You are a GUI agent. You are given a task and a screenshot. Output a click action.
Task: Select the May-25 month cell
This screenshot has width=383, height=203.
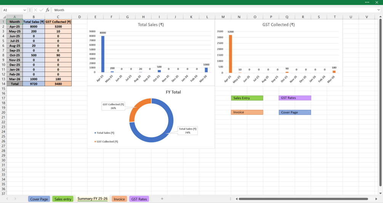14,32
